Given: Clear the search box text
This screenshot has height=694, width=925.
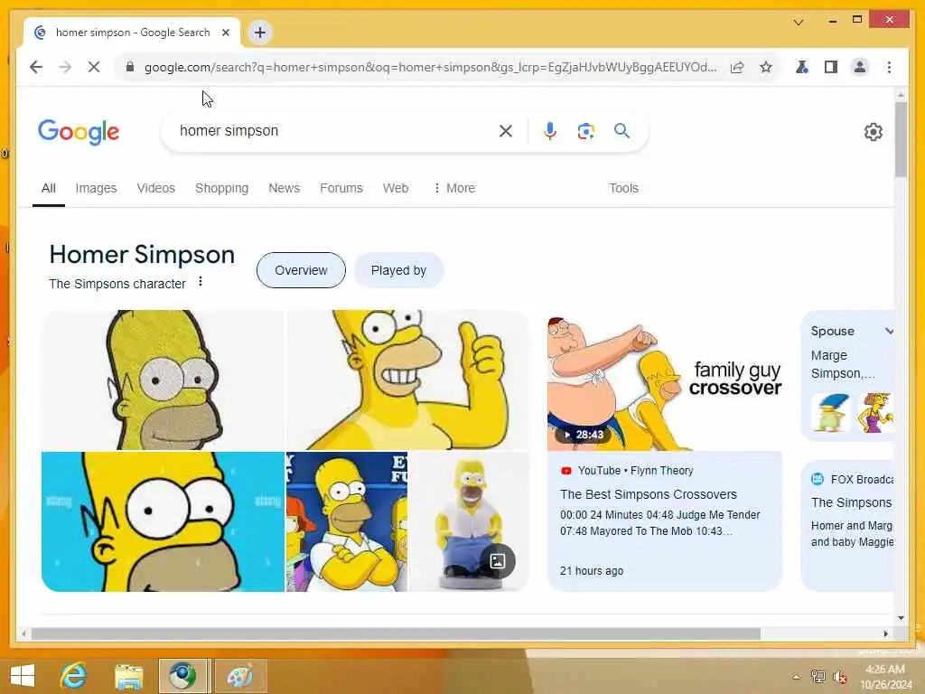Looking at the screenshot, I should coord(506,131).
